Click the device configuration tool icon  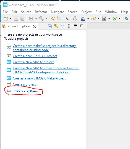75,18
